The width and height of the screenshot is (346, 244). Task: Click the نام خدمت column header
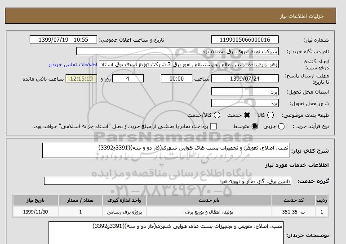tap(209, 201)
